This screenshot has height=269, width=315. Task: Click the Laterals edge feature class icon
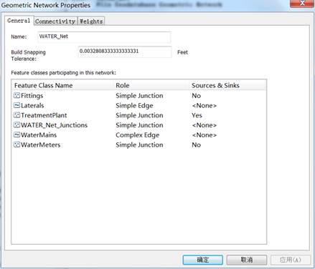[x=17, y=105]
